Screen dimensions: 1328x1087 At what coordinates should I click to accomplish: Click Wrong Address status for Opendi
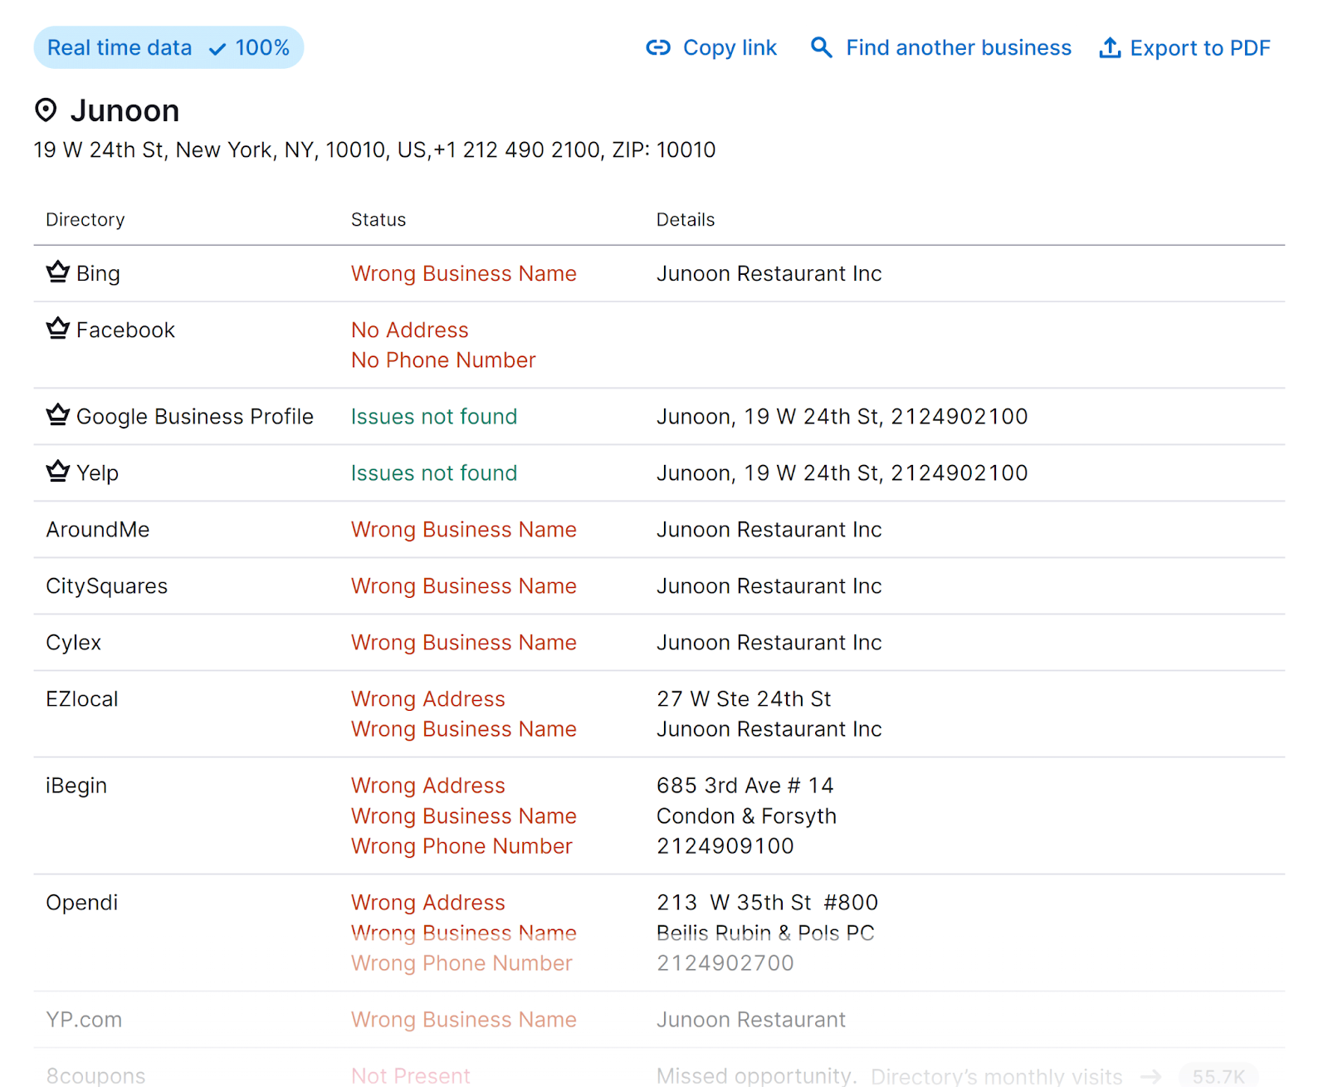click(x=428, y=902)
